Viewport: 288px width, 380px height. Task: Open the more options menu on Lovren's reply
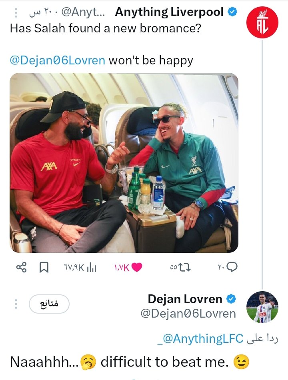coord(16,304)
